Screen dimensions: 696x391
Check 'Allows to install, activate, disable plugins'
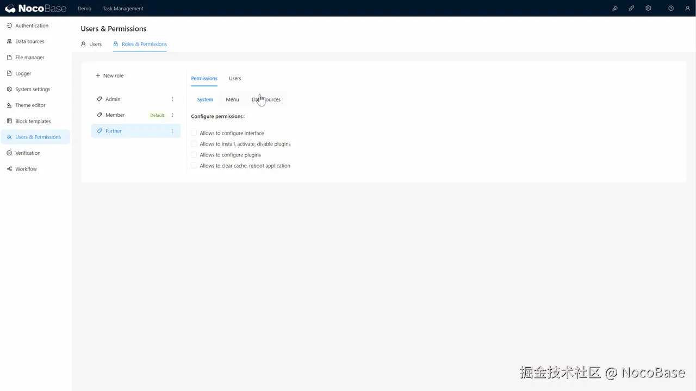tap(194, 144)
